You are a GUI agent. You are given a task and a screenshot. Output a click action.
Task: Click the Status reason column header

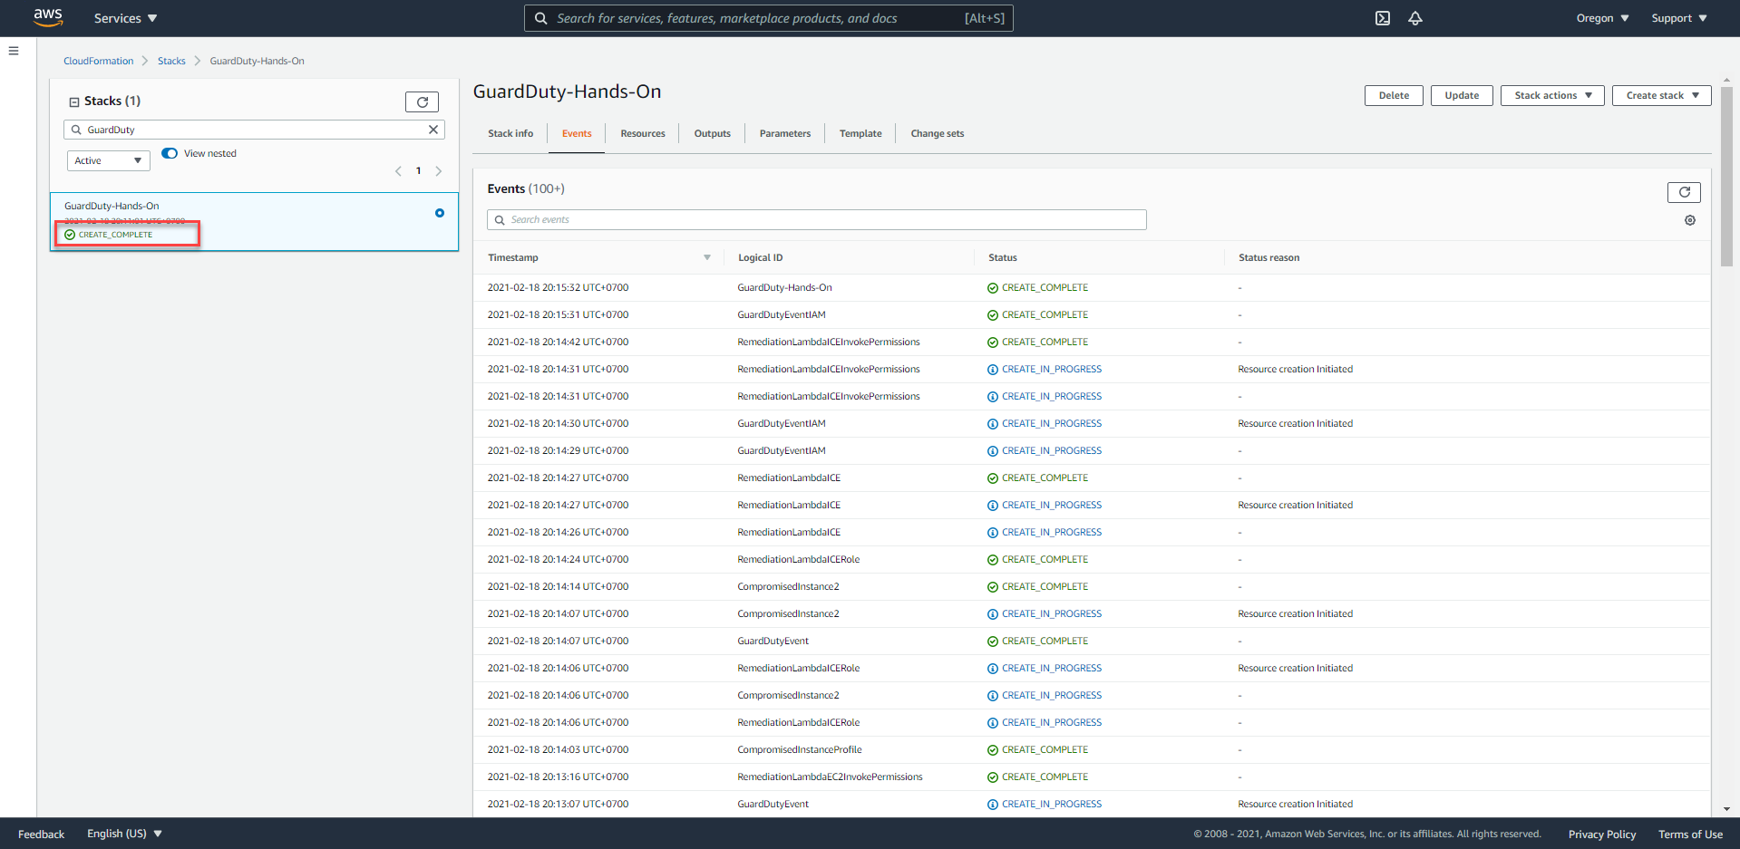click(x=1269, y=257)
